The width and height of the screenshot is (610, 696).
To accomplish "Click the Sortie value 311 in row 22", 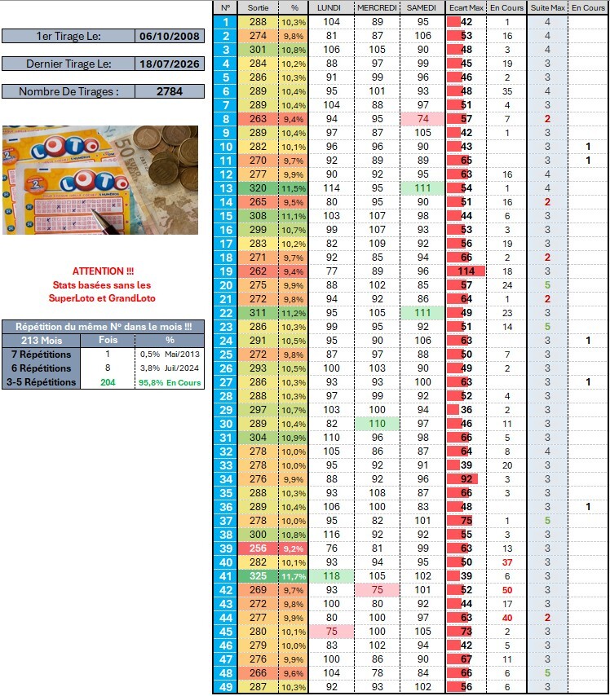I will [x=259, y=312].
